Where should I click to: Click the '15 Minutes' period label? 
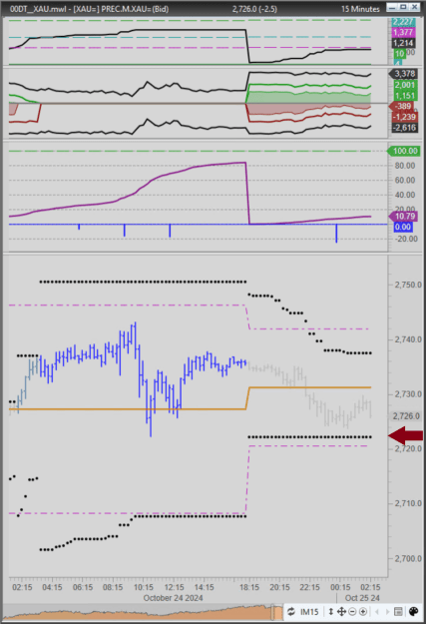pos(360,9)
